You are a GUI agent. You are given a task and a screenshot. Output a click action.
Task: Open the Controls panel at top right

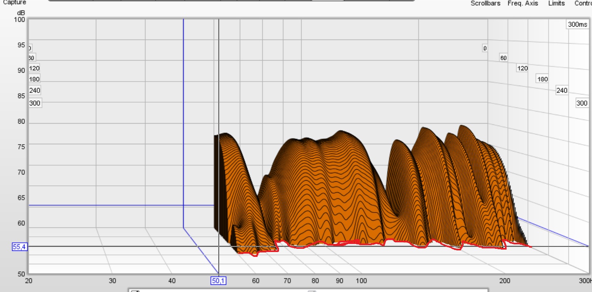click(x=583, y=3)
